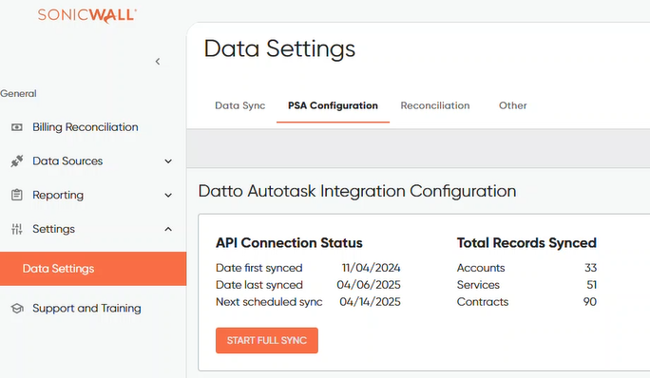Select the PSA Configuration tab

tap(333, 105)
